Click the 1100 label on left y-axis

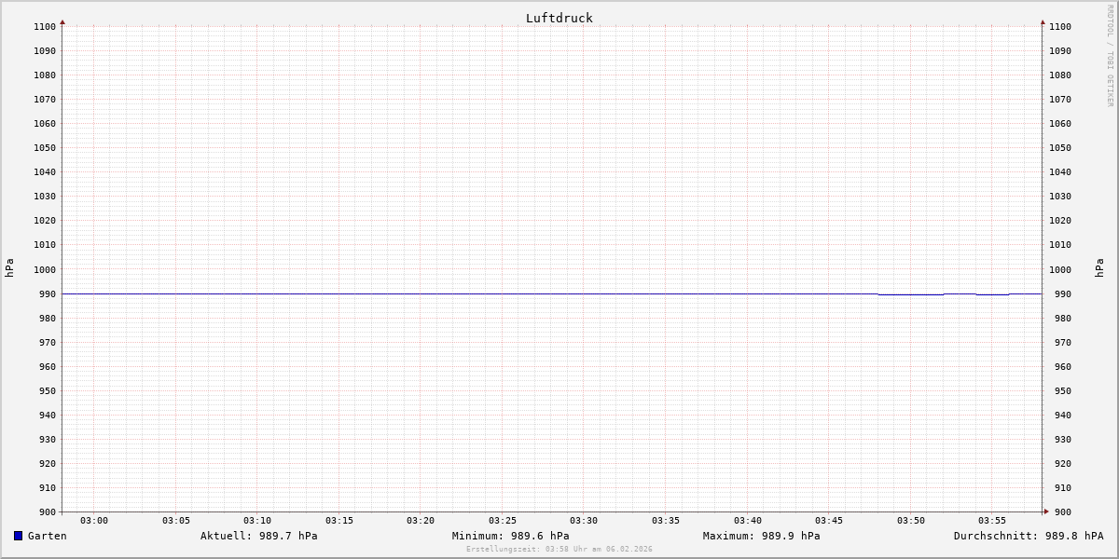point(45,27)
